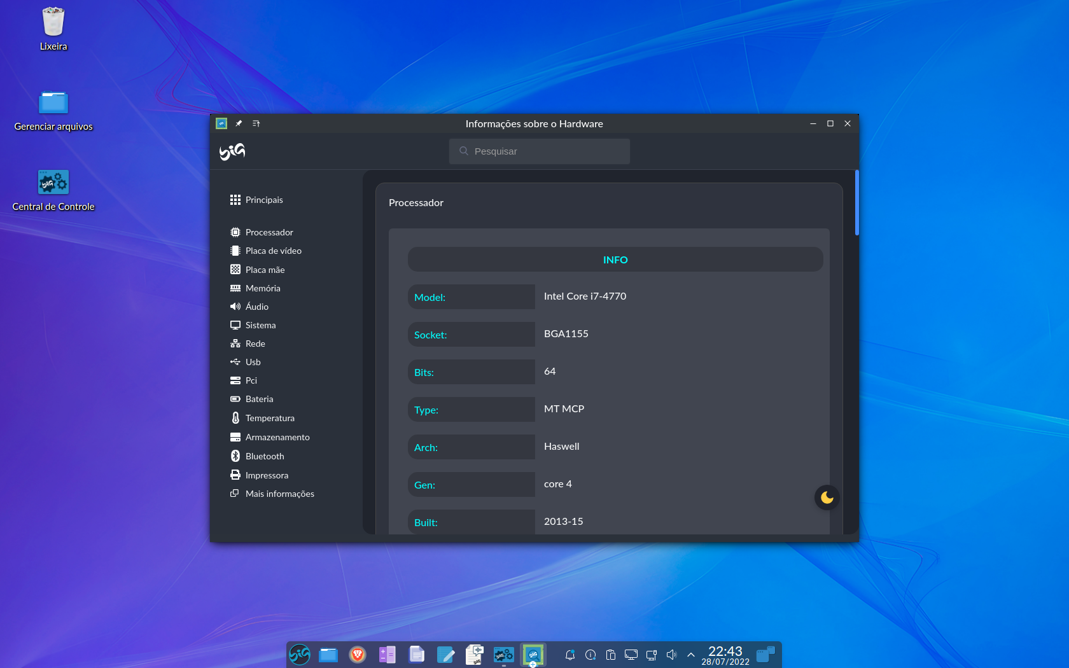Open volume control in tray

point(671,655)
